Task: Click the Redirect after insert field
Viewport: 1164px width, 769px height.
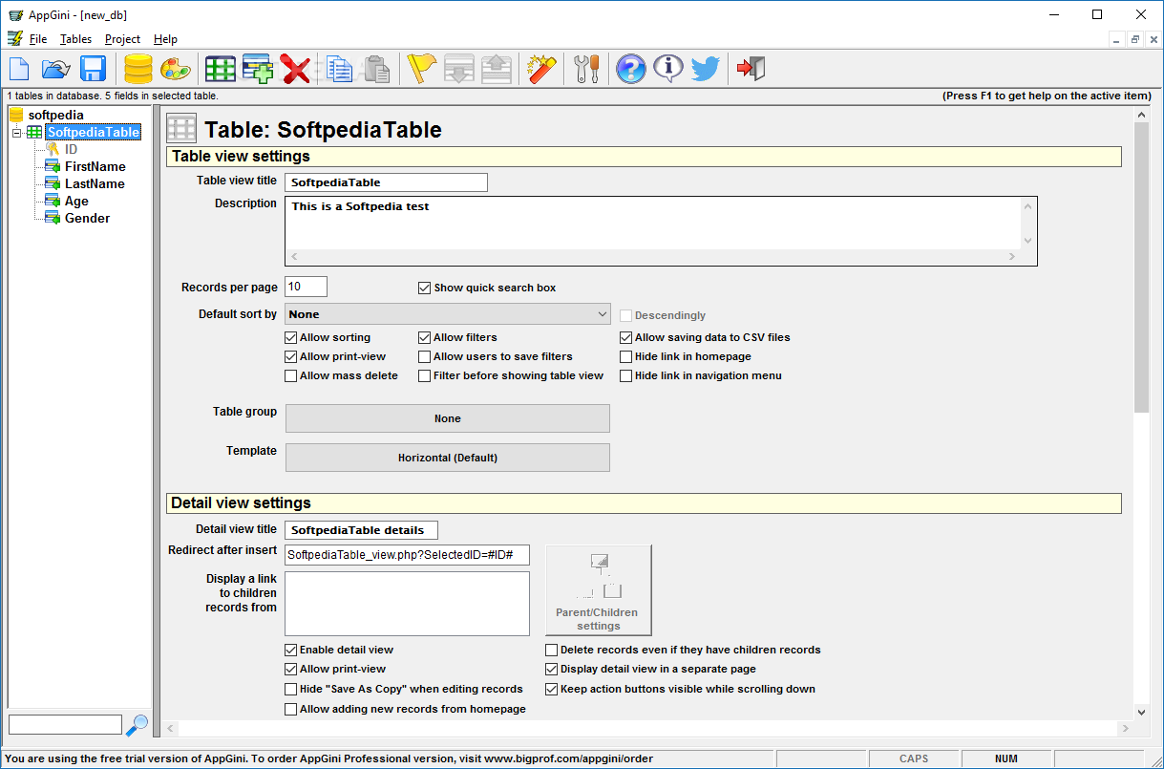Action: tap(407, 555)
